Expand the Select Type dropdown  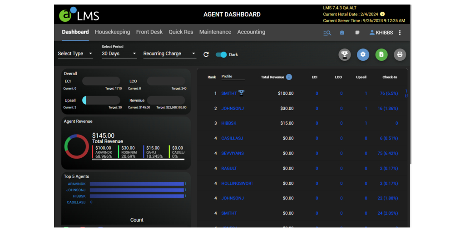click(x=75, y=53)
